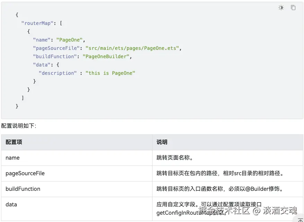
Task: Click the back-to-top arrow button
Action: click(300, 220)
